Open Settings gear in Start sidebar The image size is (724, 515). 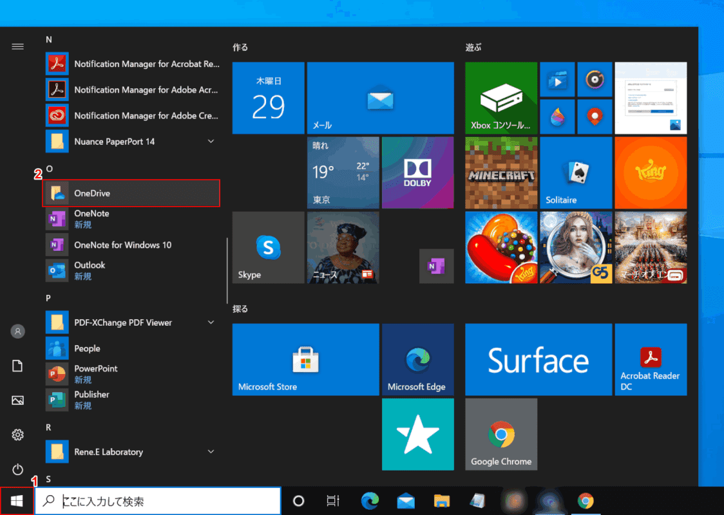click(x=17, y=435)
